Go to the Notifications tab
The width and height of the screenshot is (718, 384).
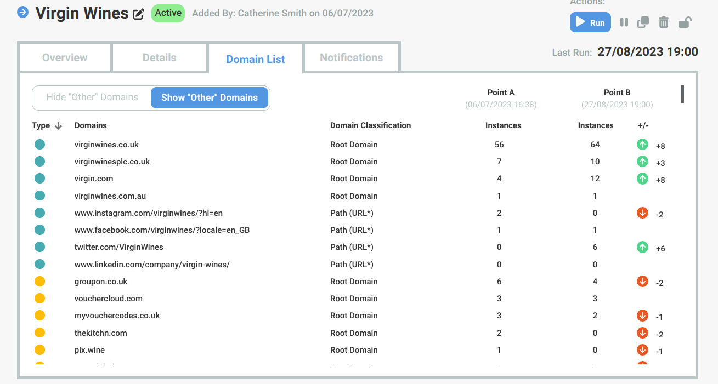352,58
